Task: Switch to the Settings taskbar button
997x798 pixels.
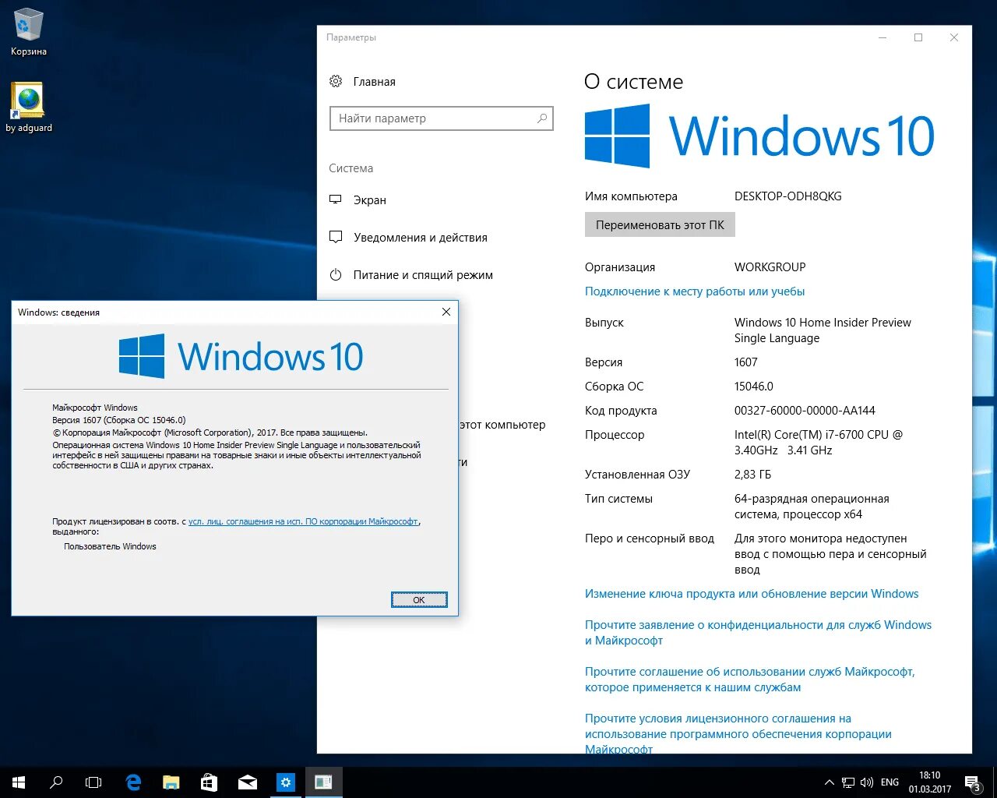Action: pos(286,782)
